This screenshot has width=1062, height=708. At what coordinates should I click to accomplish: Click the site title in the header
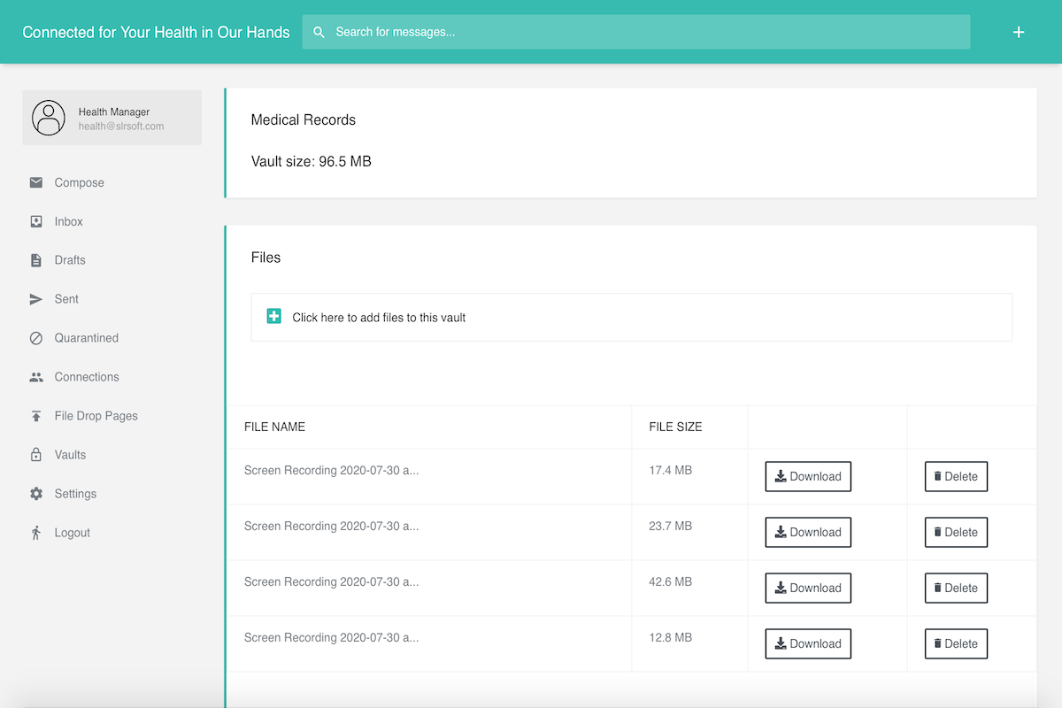coord(156,32)
